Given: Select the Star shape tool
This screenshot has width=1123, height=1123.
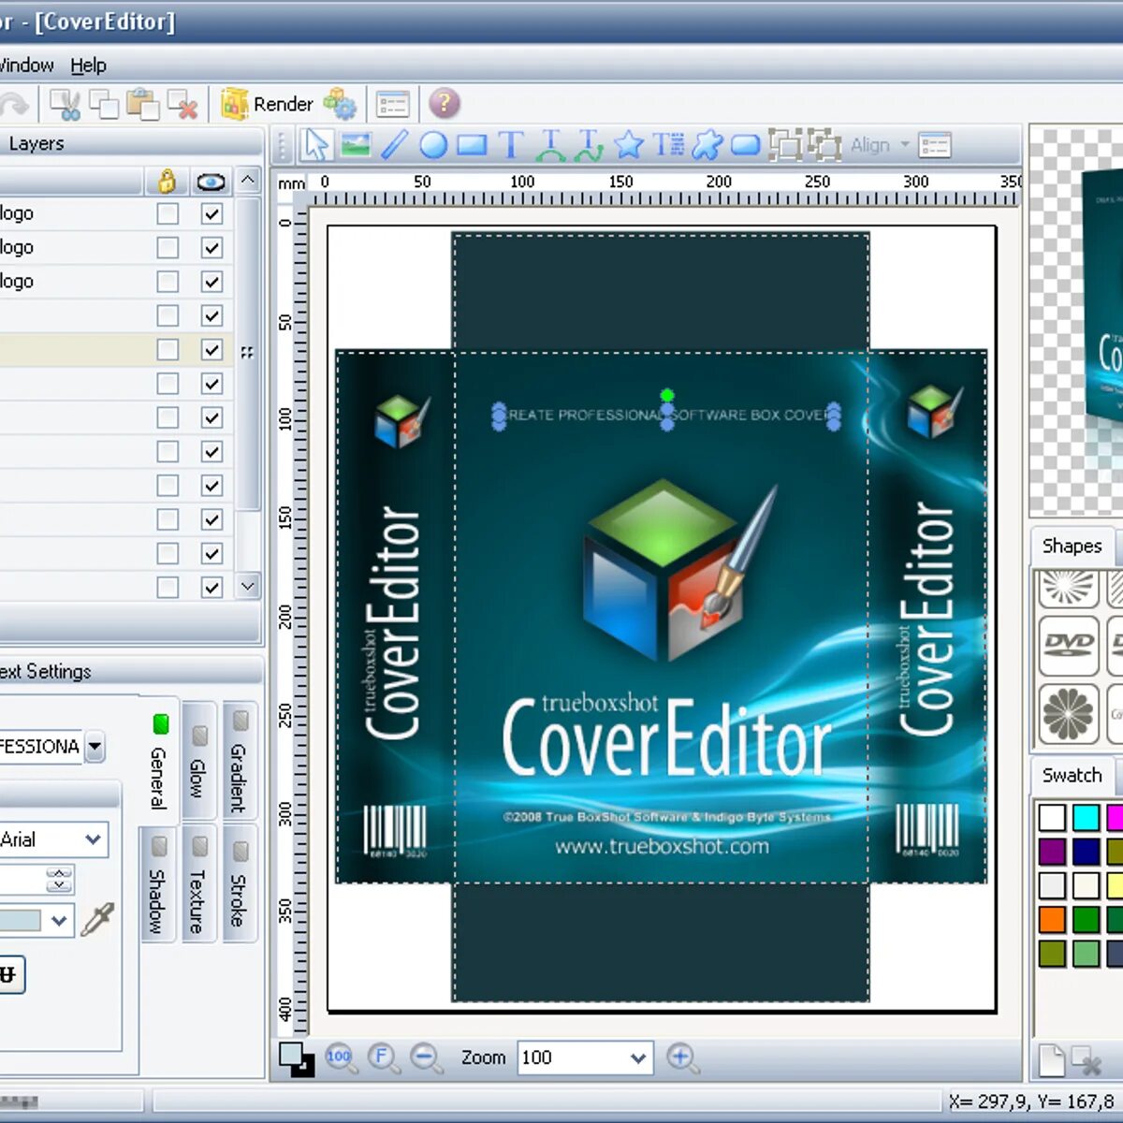Looking at the screenshot, I should click(629, 145).
